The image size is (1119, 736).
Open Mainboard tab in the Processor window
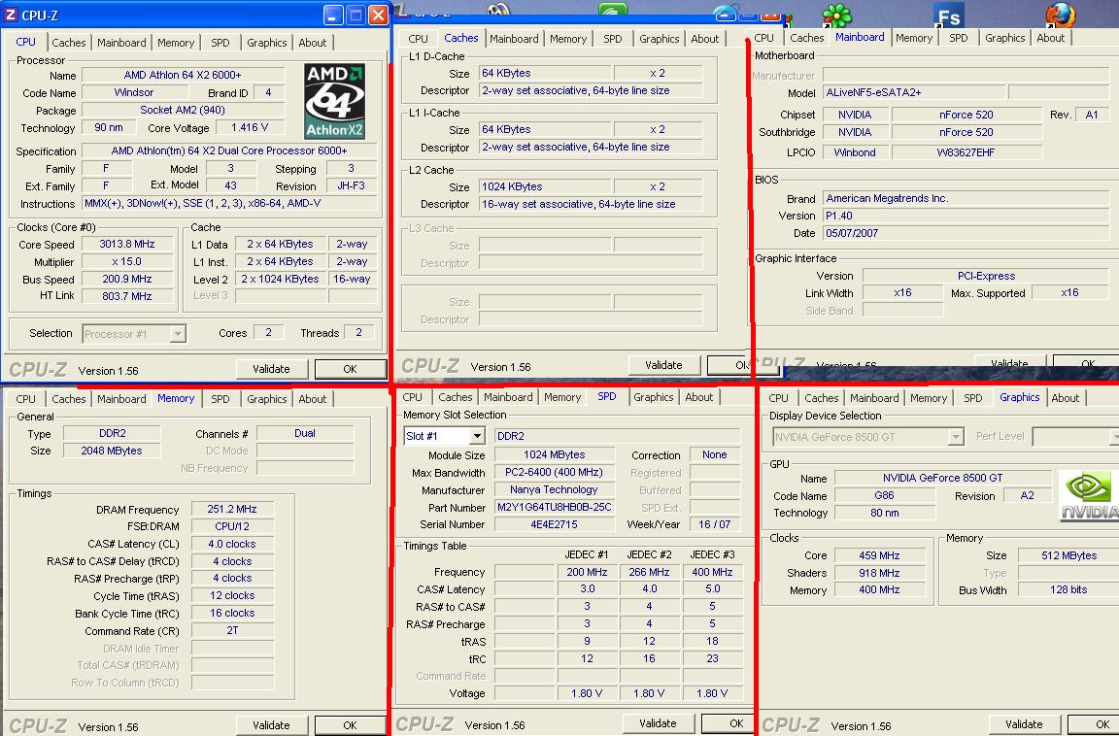(x=121, y=43)
